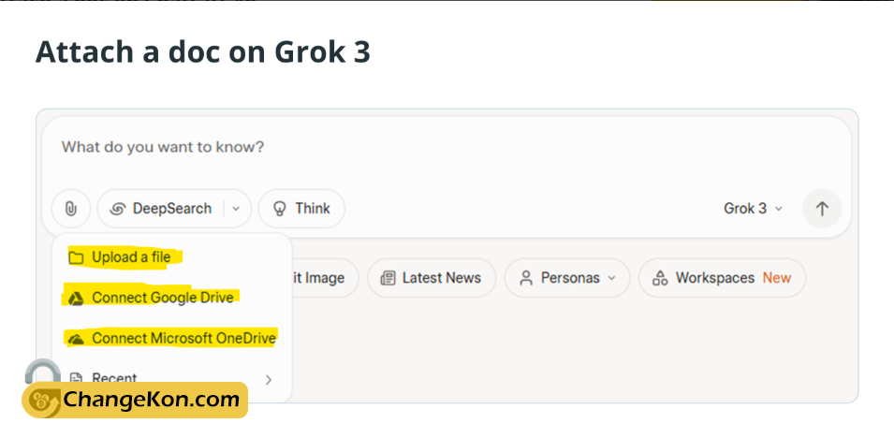Click the folder icon beside Upload a file
Screen dimensions: 894x438
coord(76,257)
